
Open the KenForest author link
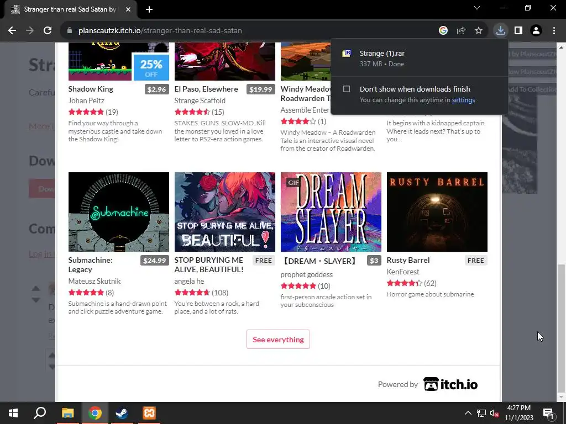(x=403, y=272)
